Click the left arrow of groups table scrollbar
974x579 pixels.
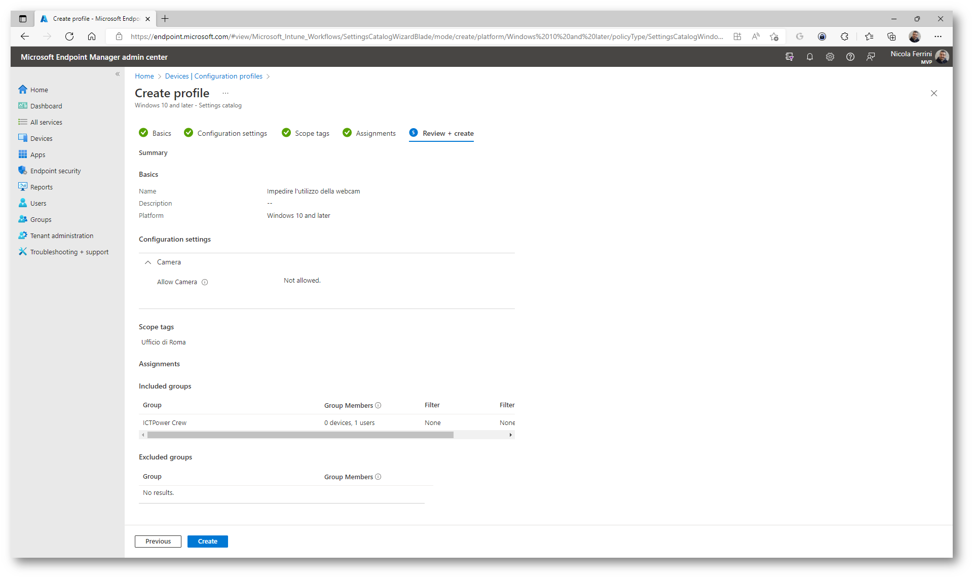(x=143, y=435)
